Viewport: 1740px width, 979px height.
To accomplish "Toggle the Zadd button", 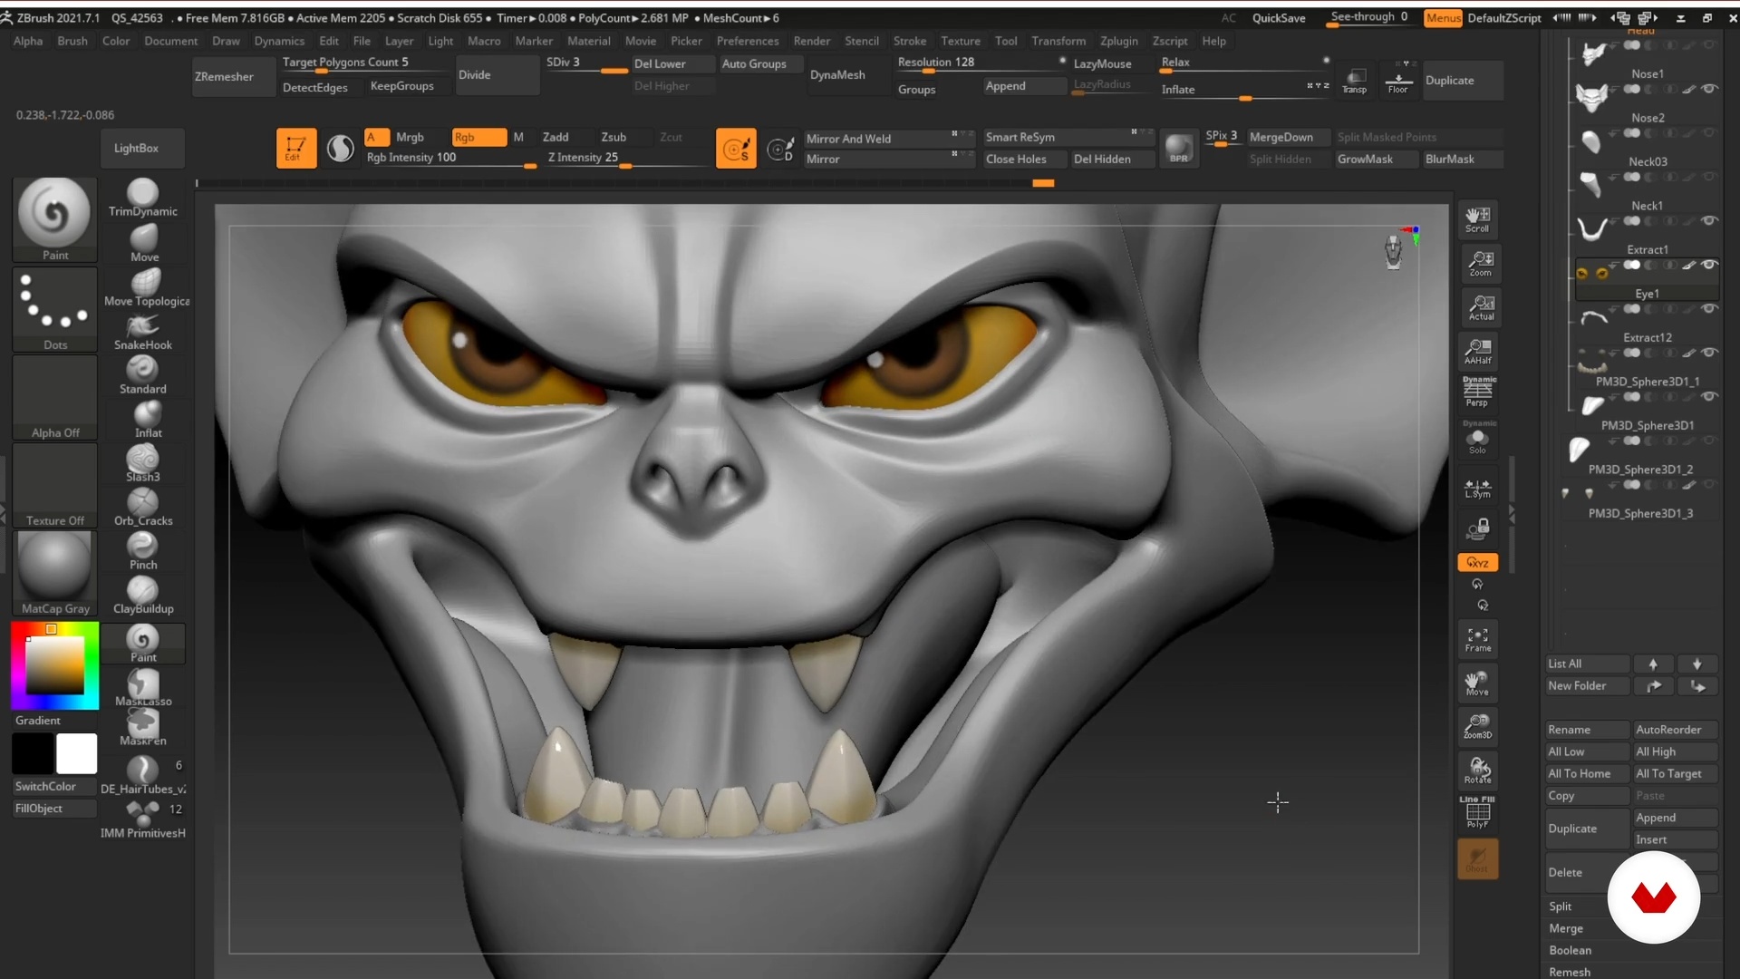I will pyautogui.click(x=556, y=137).
